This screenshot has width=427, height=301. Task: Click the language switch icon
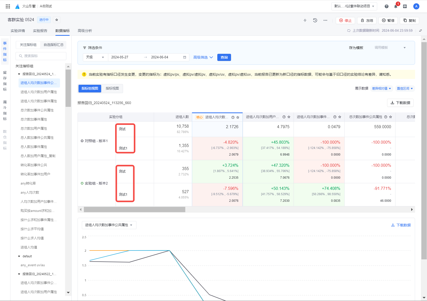click(x=405, y=6)
